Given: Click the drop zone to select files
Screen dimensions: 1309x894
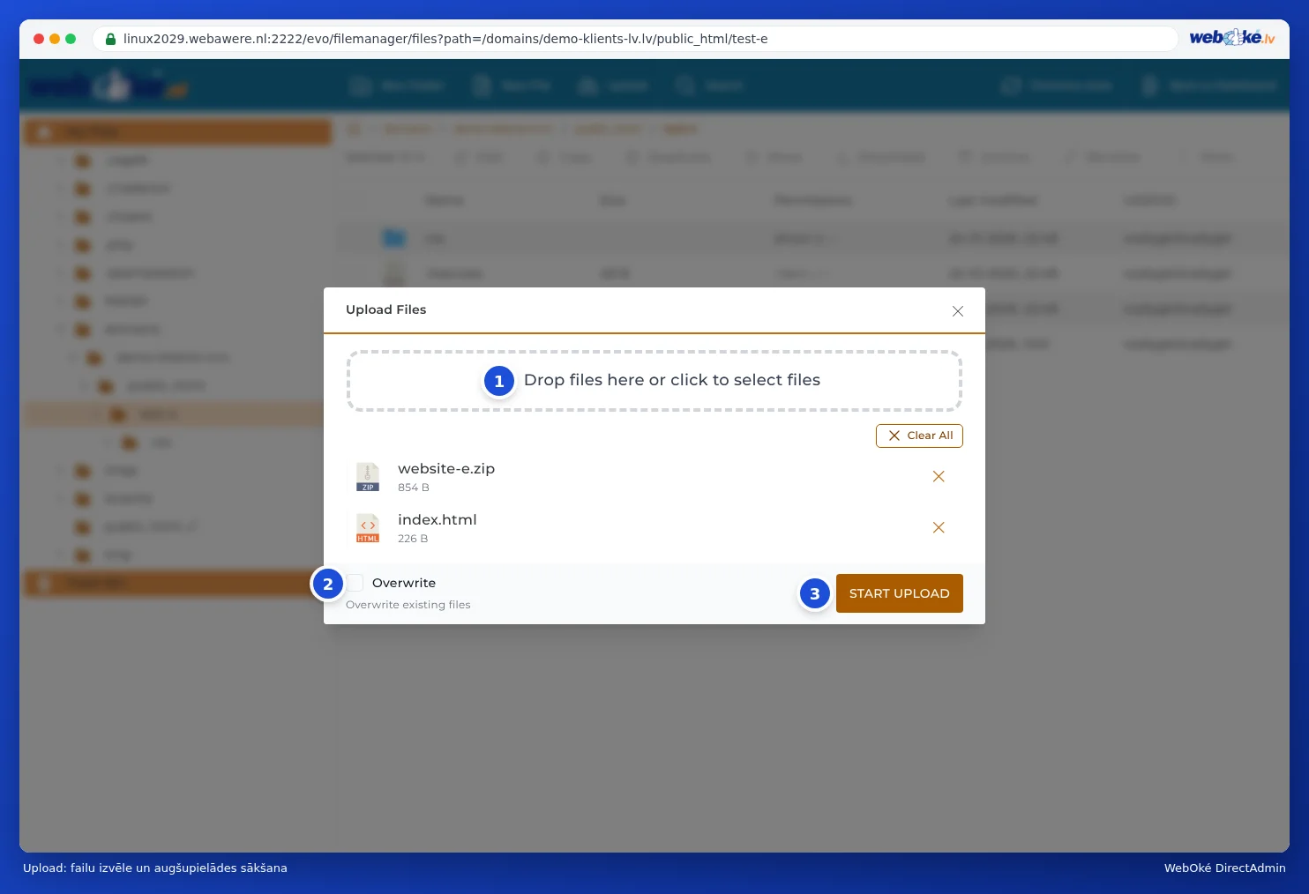Looking at the screenshot, I should pyautogui.click(x=654, y=381).
